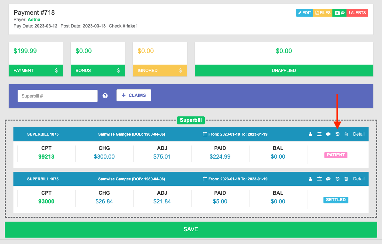
Task: Click the dollar toggle on the IGNORED panel
Action: 180,70
